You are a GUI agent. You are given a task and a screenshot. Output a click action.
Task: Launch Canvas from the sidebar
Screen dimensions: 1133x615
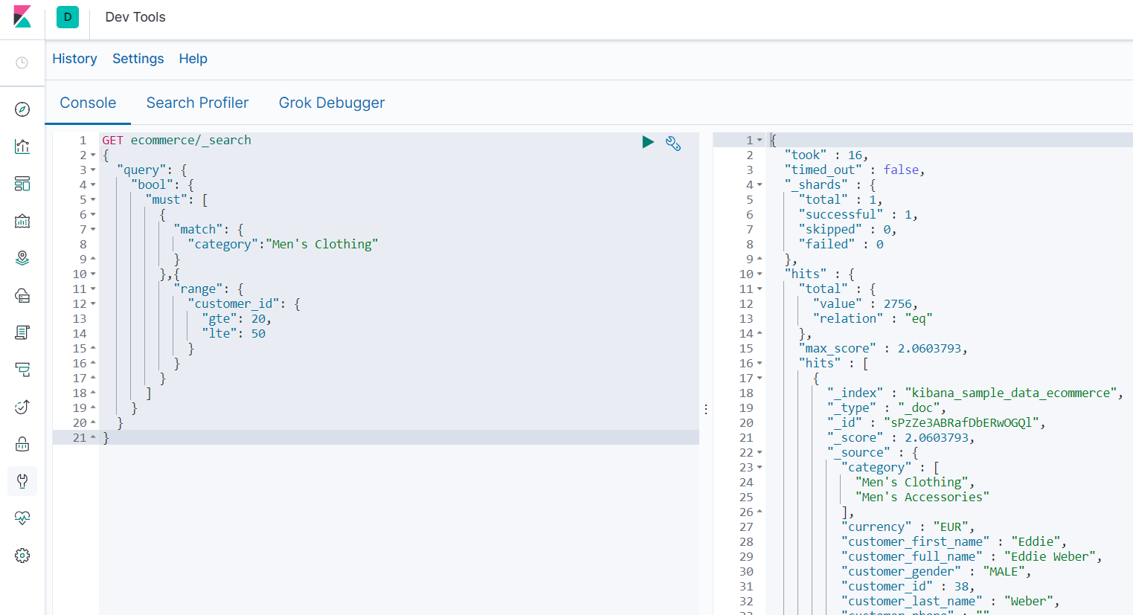click(22, 221)
